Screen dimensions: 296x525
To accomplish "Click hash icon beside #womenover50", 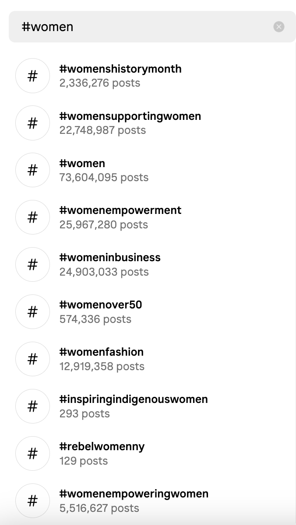I will click(x=32, y=312).
